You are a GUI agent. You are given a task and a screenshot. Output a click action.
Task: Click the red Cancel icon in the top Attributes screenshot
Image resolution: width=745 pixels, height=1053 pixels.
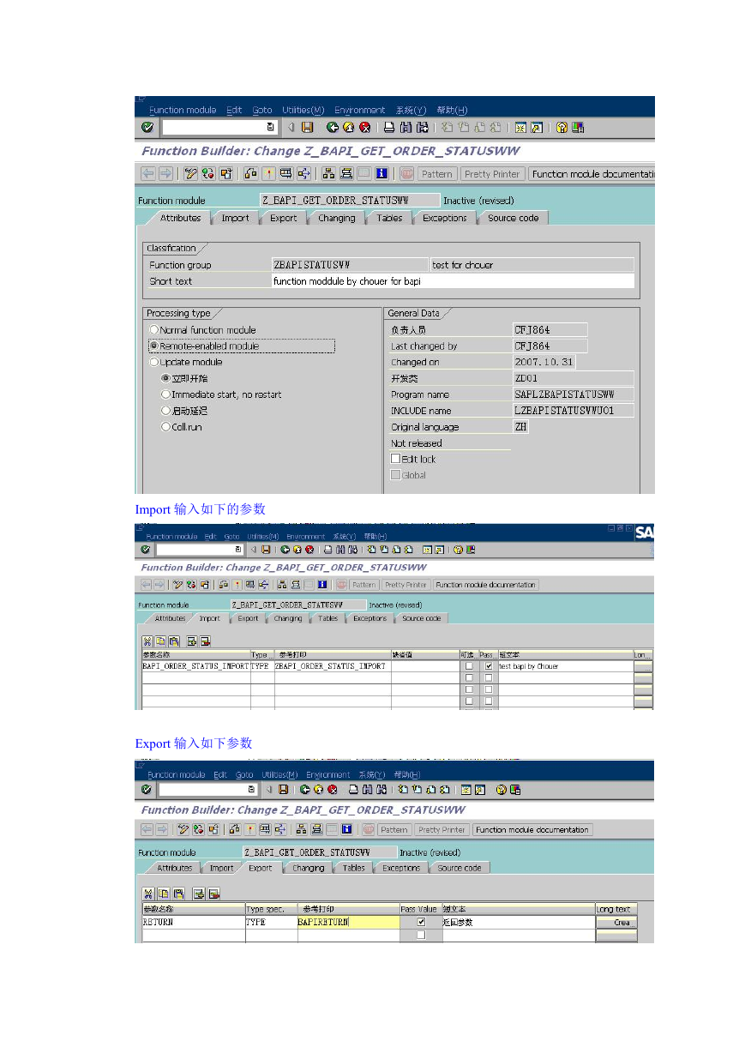point(364,127)
